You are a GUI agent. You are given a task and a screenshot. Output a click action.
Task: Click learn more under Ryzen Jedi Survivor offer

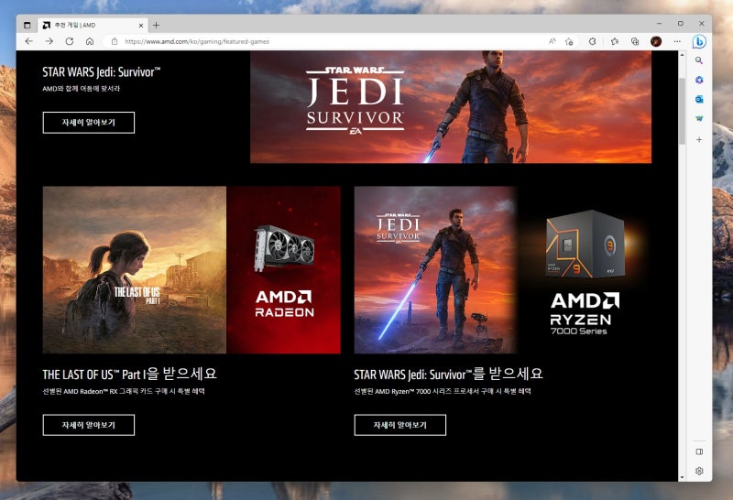(400, 425)
